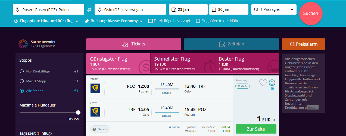Click the Ryanair logo on POZ outbound flight

(x=95, y=88)
